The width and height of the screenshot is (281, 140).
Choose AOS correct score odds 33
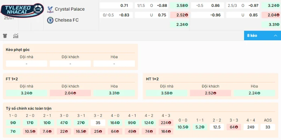click(268, 127)
